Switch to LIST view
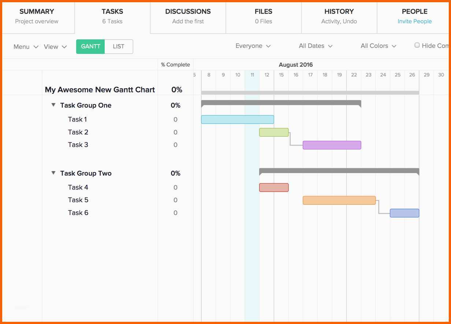451x324 pixels. pos(119,47)
